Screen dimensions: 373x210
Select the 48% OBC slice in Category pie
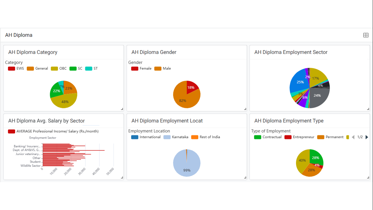(x=64, y=103)
